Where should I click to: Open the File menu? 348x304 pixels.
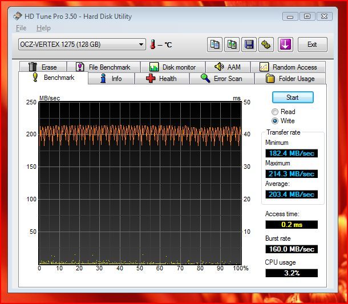(x=21, y=28)
